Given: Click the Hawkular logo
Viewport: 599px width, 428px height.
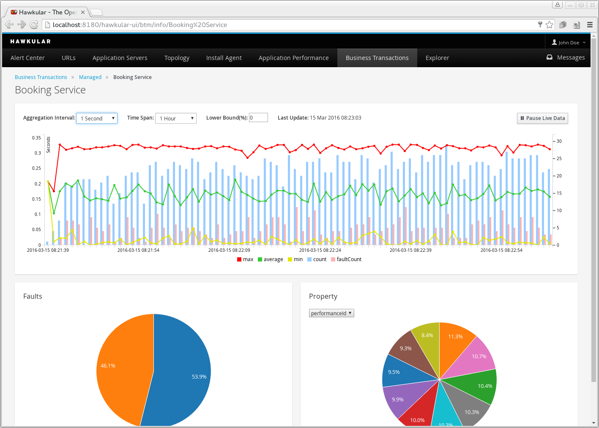Looking at the screenshot, I should pyautogui.click(x=30, y=41).
